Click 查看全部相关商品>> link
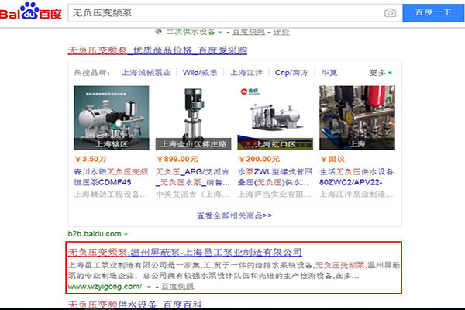The height and width of the screenshot is (310, 465). (x=235, y=215)
